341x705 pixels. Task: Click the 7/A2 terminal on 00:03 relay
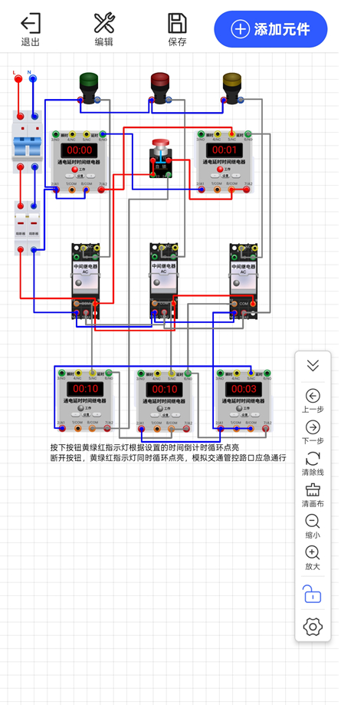[x=266, y=429]
